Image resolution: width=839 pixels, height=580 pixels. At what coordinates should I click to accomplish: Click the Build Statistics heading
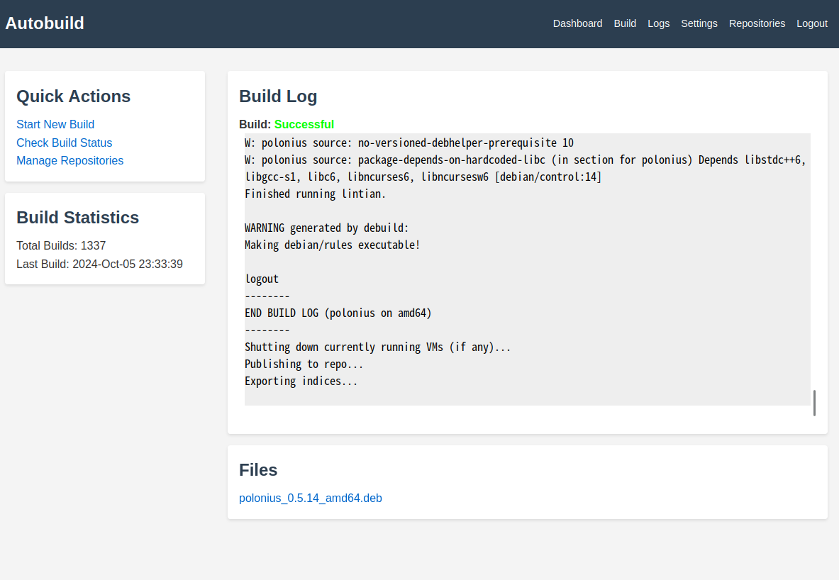[77, 217]
